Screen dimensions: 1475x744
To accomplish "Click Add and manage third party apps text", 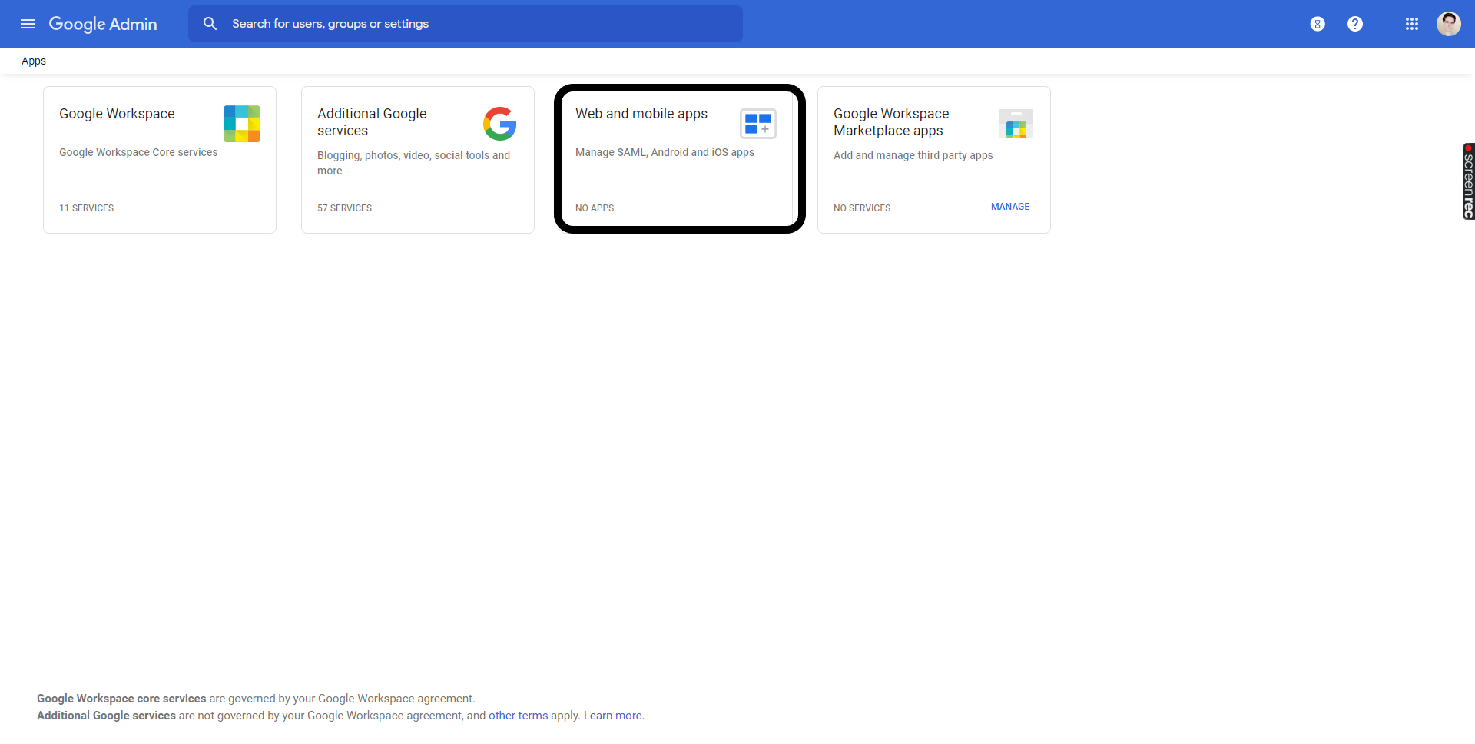I will (x=913, y=155).
